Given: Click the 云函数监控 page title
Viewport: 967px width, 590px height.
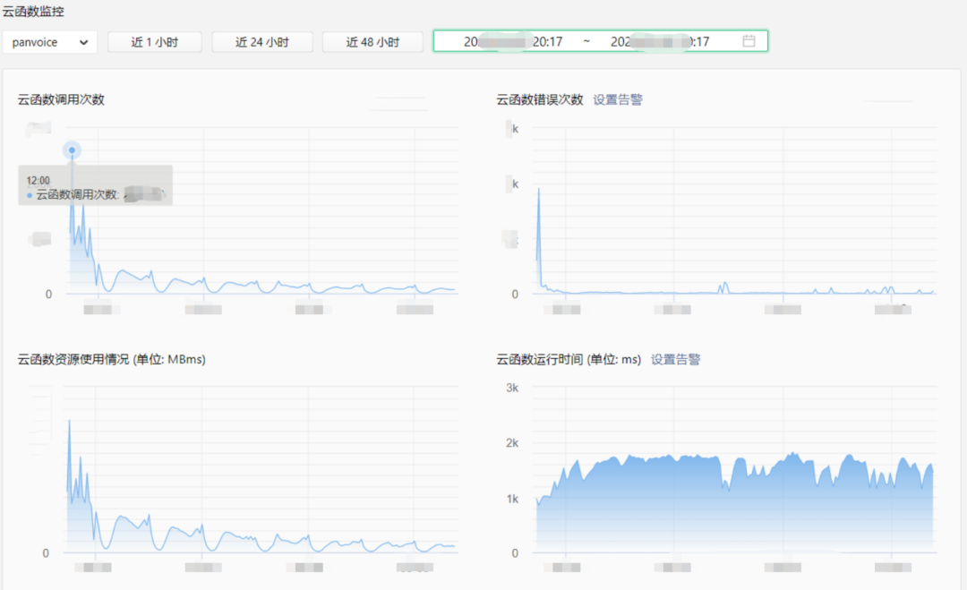Looking at the screenshot, I should pos(33,11).
